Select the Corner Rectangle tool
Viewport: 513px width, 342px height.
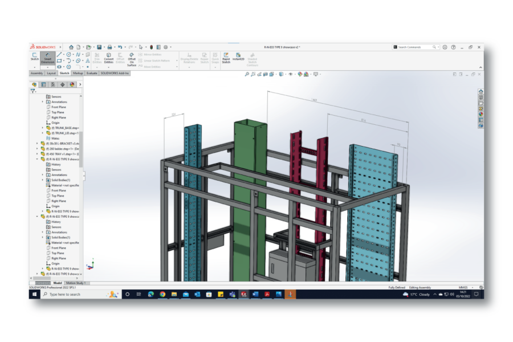(59, 60)
